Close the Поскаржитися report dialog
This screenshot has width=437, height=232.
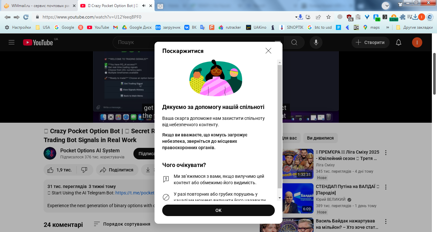pos(268,51)
